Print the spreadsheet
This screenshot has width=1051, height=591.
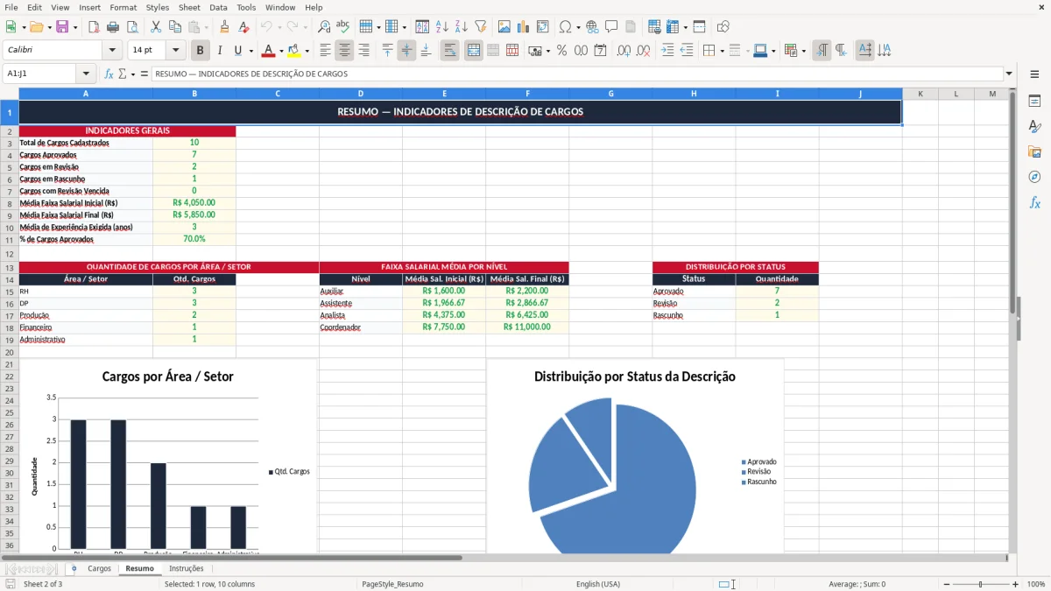(x=112, y=27)
